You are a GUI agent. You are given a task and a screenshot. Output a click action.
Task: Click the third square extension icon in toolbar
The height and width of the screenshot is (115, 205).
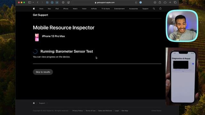(x=57, y=2)
